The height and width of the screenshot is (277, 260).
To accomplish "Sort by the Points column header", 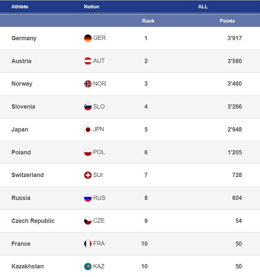I will pyautogui.click(x=227, y=21).
